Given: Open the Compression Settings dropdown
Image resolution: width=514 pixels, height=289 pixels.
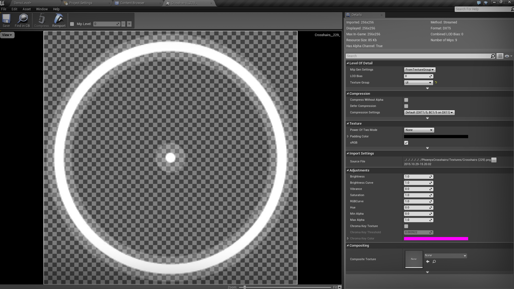Looking at the screenshot, I should coord(428,112).
